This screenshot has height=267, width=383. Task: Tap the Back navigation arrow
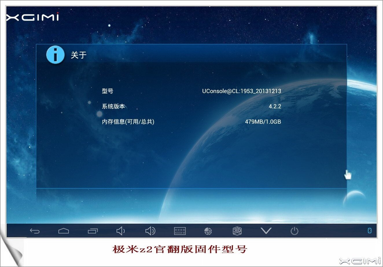pos(35,231)
